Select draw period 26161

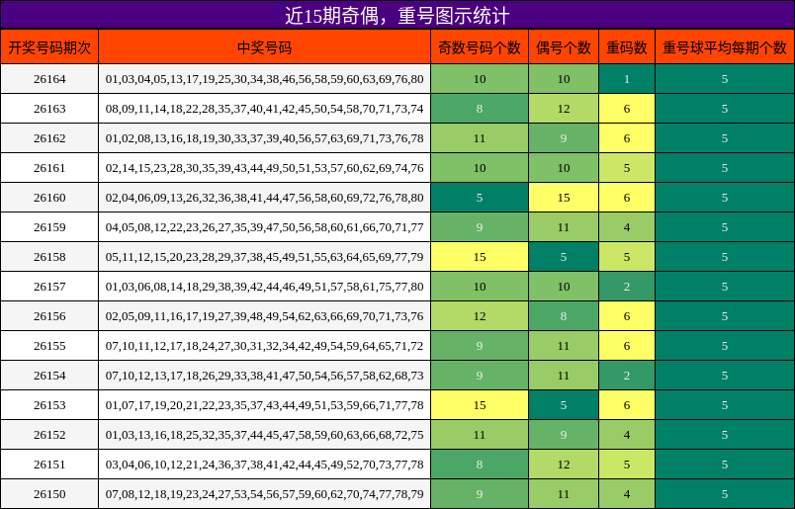point(49,168)
